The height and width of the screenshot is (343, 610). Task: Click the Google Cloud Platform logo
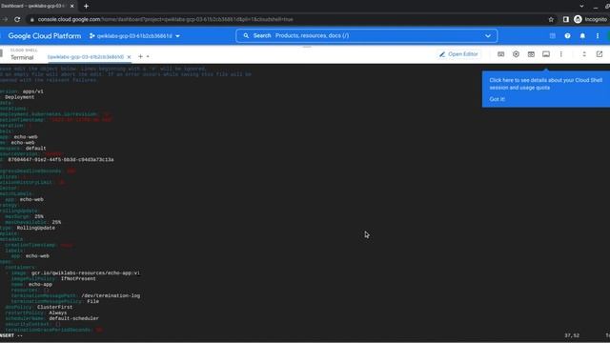click(45, 36)
